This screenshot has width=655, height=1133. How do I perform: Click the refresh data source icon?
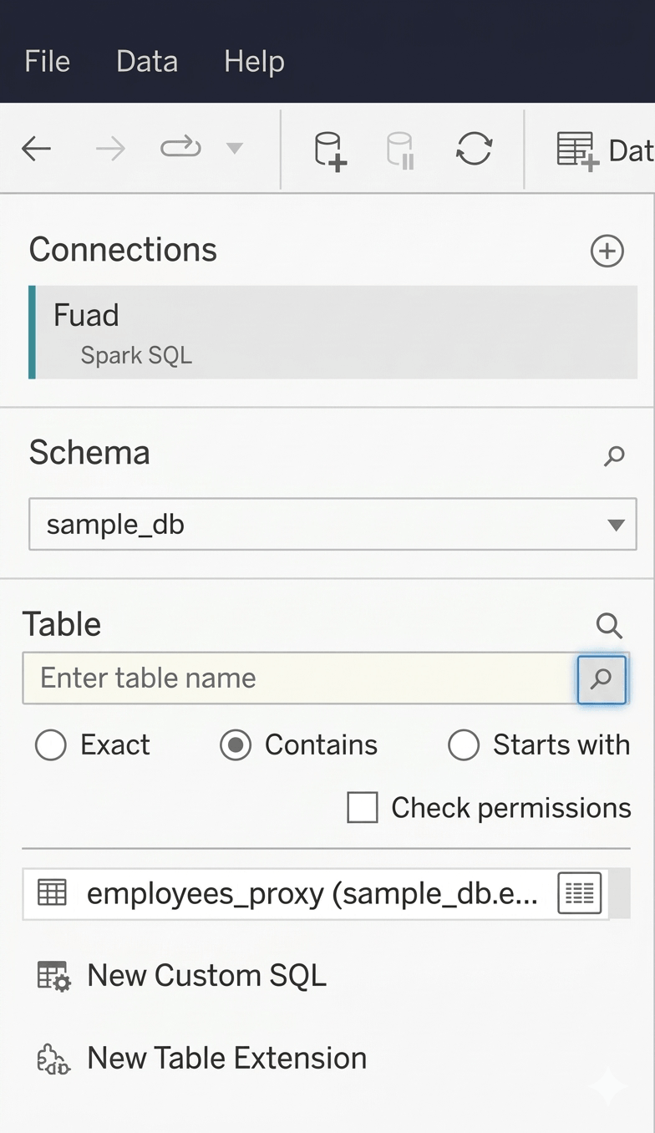coord(474,150)
